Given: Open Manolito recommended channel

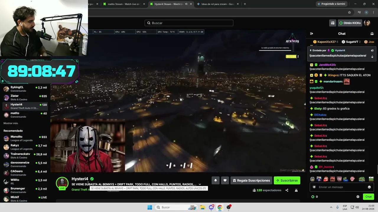Looking at the screenshot, I should (x=25, y=138).
